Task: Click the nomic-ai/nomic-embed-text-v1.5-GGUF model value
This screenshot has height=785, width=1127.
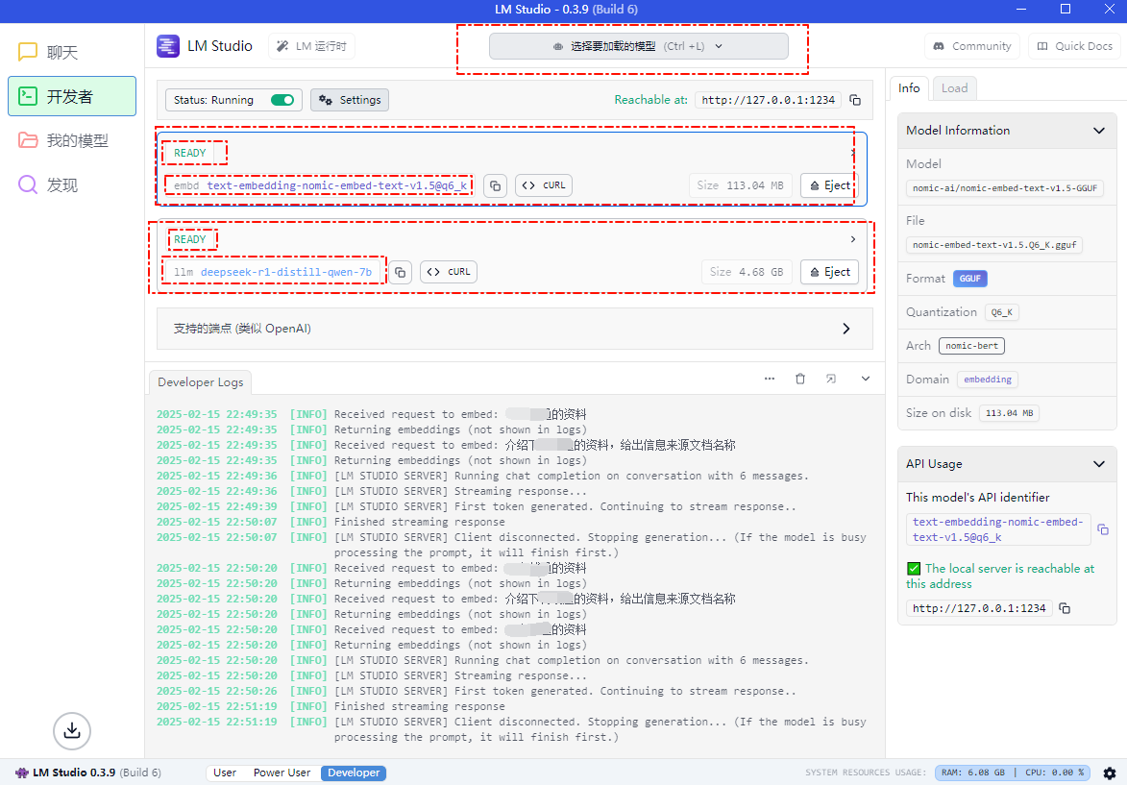Action: 1005,188
